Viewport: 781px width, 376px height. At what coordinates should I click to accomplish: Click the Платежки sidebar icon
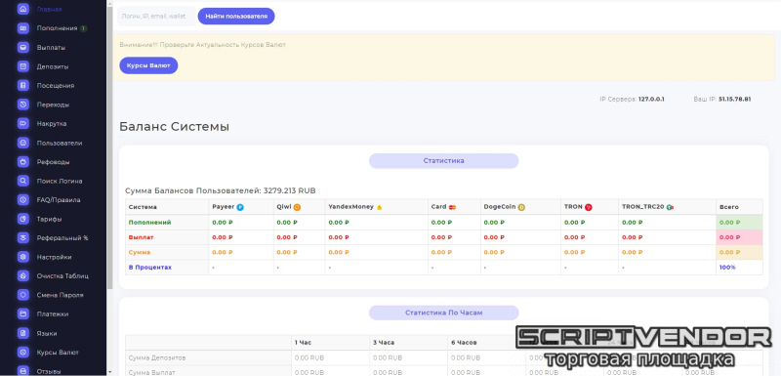click(22, 314)
